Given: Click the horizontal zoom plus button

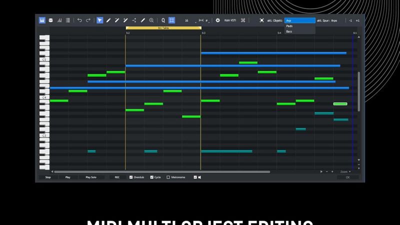Looking at the screenshot, I should click(x=332, y=171).
